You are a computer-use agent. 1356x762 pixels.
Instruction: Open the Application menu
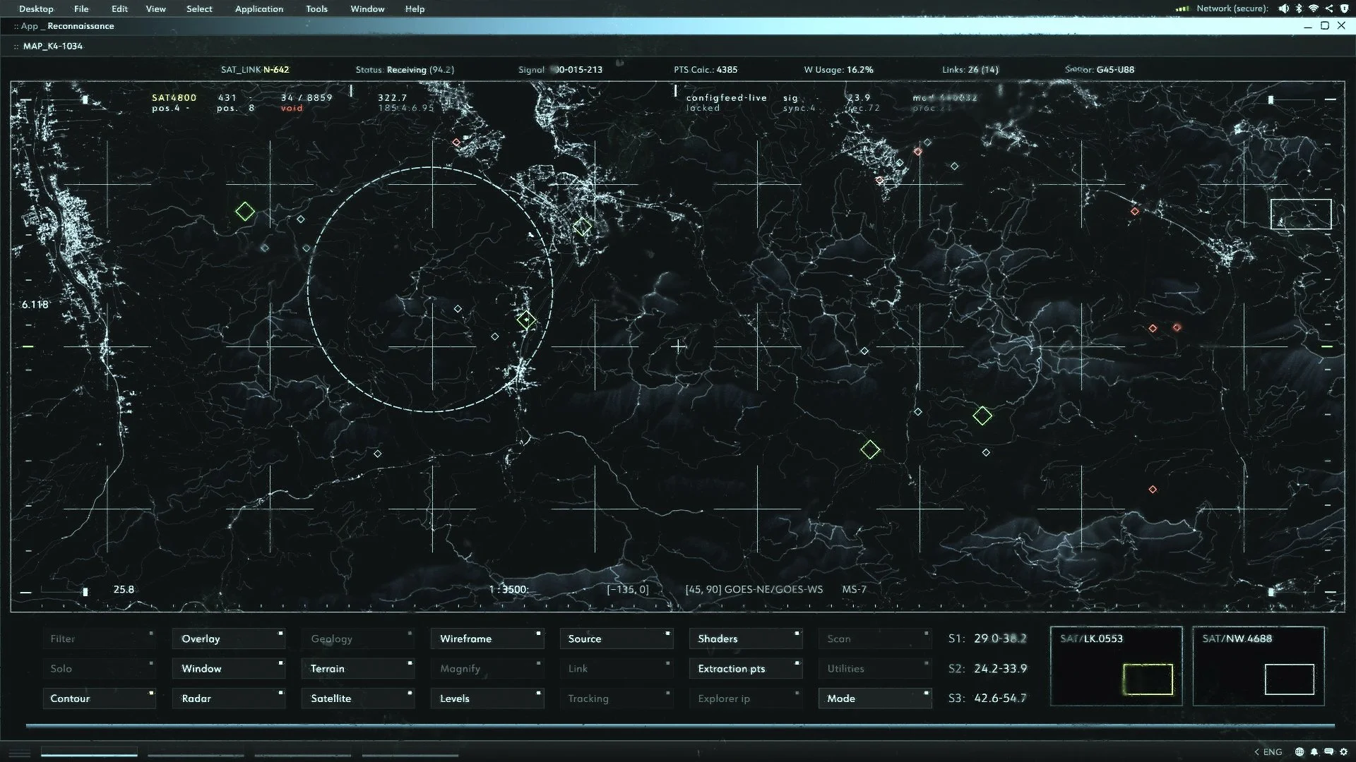[x=259, y=9]
